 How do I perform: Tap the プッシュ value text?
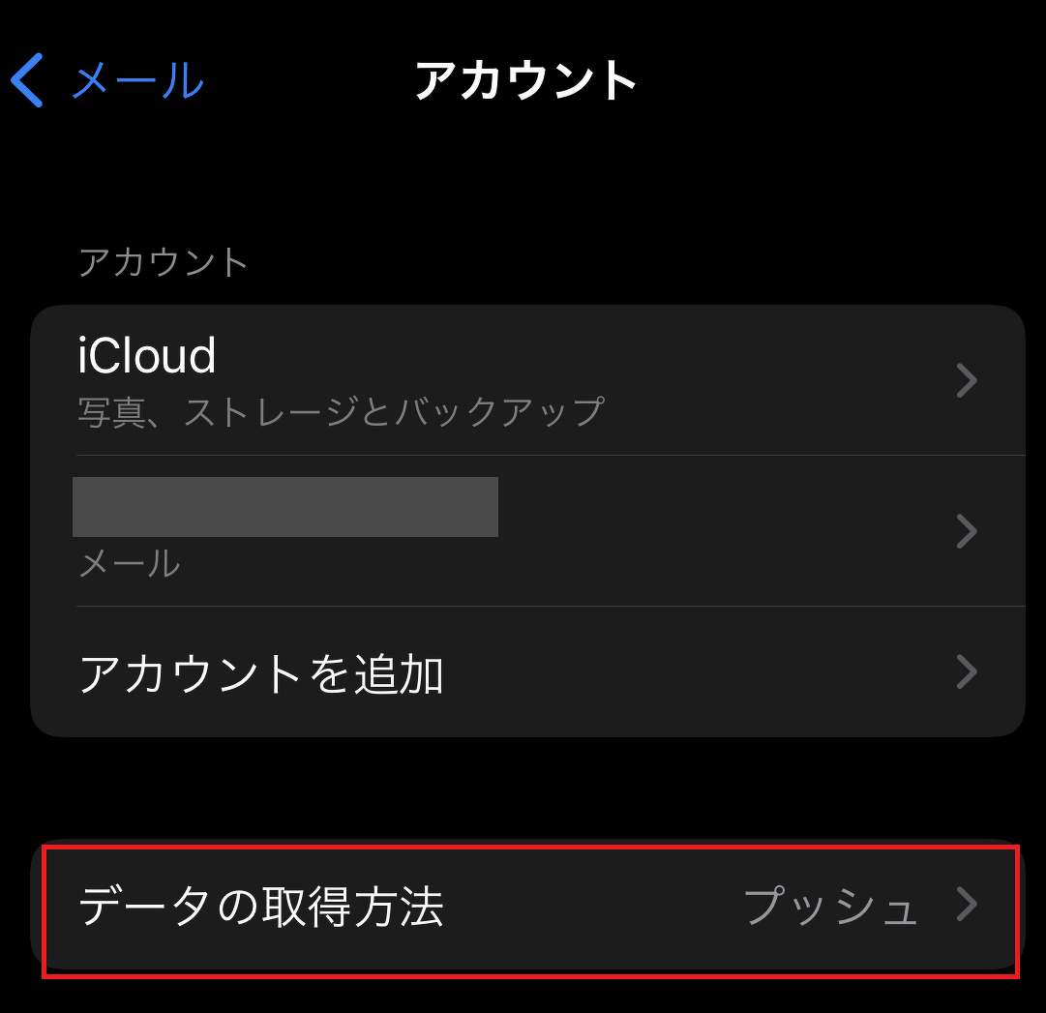pyautogui.click(x=829, y=908)
